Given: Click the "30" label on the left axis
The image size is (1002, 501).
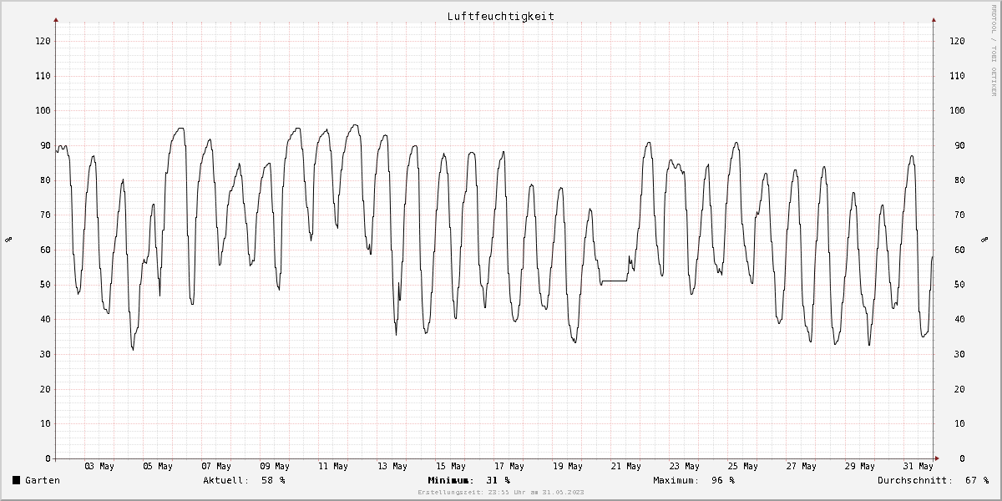Looking at the screenshot, I should pyautogui.click(x=44, y=354).
